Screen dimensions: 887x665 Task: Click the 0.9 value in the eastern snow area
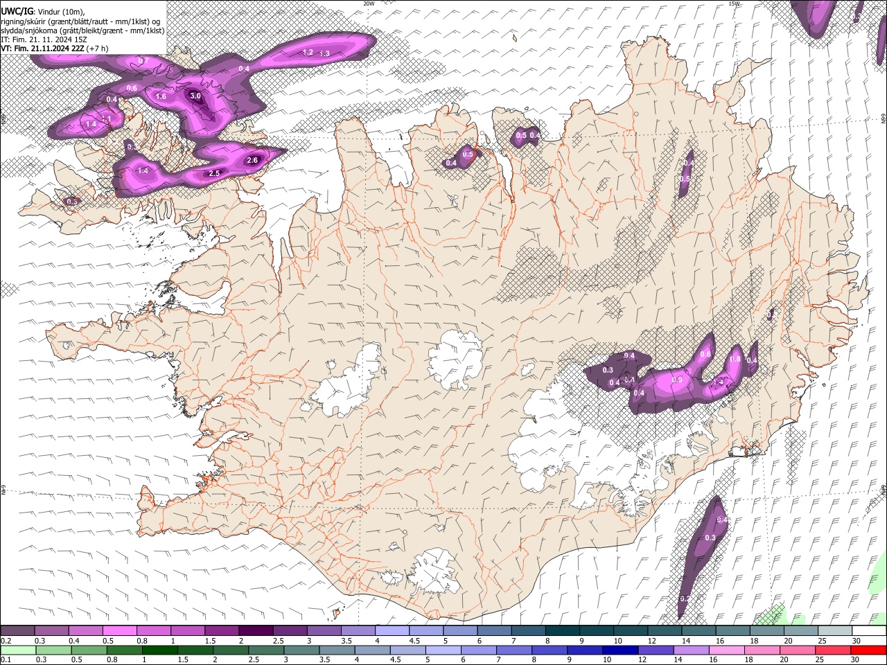[x=677, y=380]
